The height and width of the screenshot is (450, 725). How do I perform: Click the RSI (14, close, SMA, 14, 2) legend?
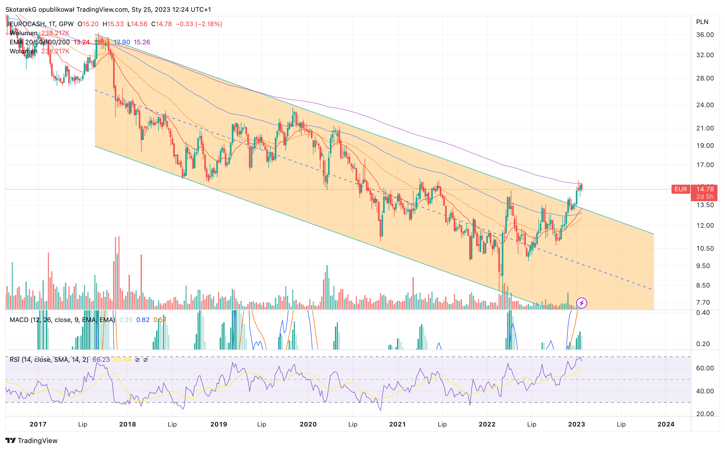pyautogui.click(x=49, y=360)
